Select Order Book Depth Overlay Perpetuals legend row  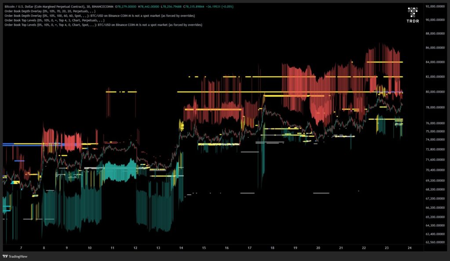point(50,11)
